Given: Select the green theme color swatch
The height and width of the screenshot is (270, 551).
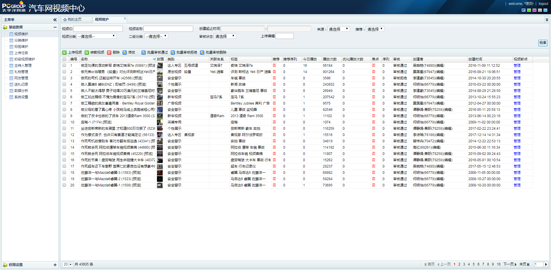Looking at the screenshot, I should (529, 10).
